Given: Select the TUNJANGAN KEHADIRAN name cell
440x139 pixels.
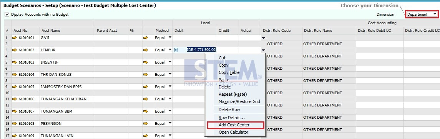Looking at the screenshot, I should click(67, 99).
